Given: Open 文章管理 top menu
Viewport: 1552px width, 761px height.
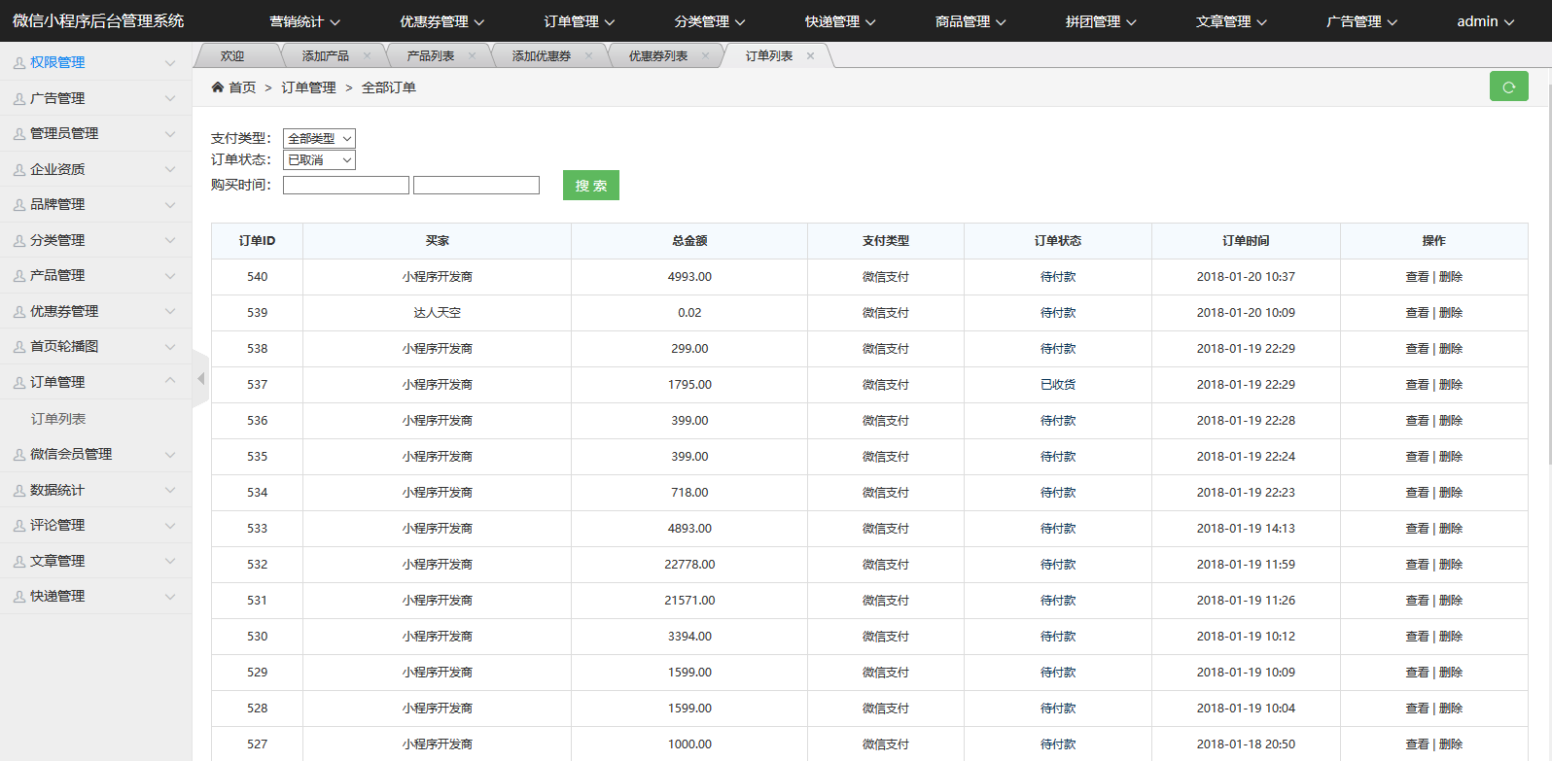Looking at the screenshot, I should (1230, 21).
